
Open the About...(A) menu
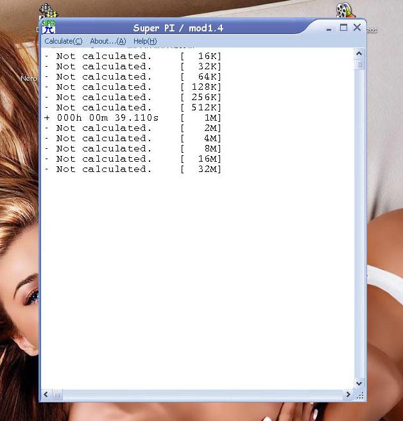coord(108,41)
